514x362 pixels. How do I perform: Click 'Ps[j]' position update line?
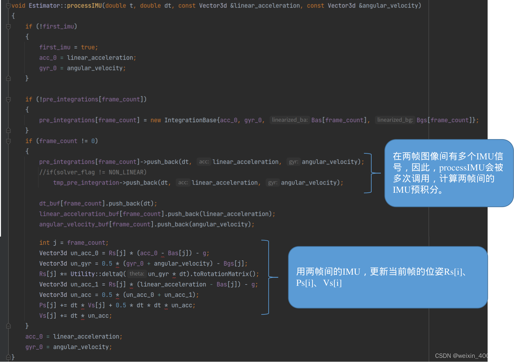click(x=117, y=305)
